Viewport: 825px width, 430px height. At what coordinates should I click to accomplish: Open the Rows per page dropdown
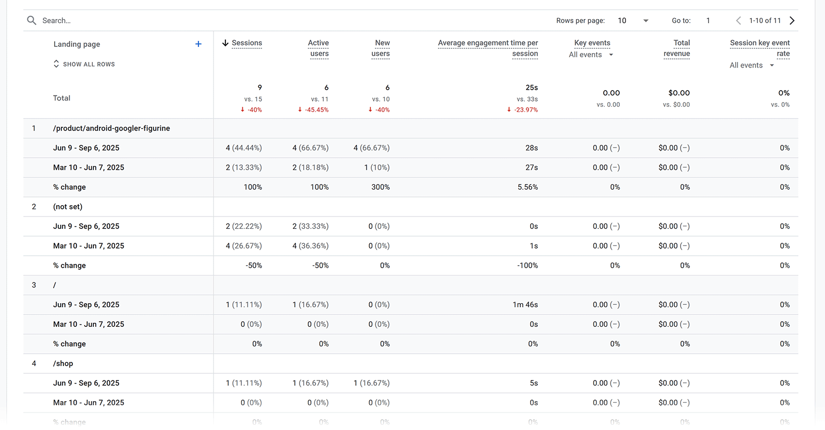click(x=633, y=21)
